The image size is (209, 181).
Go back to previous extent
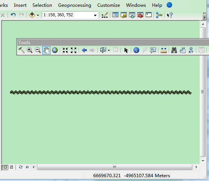coord(84,50)
